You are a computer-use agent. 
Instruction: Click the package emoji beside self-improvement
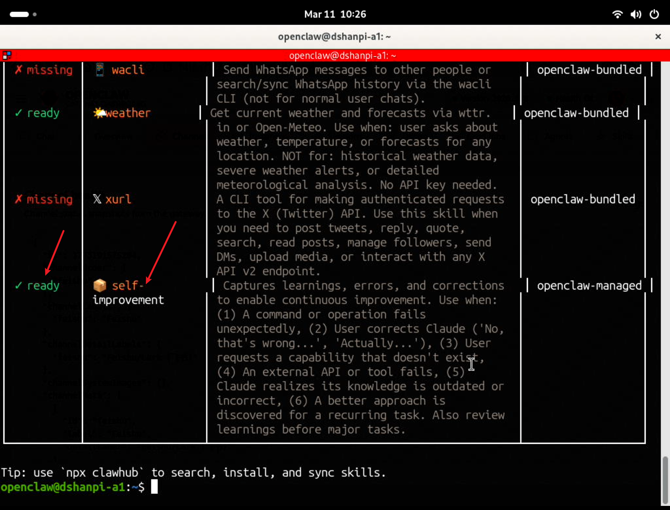99,285
